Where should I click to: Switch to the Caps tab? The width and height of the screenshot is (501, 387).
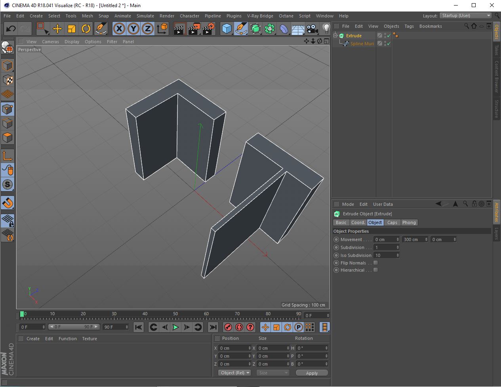[x=392, y=222]
